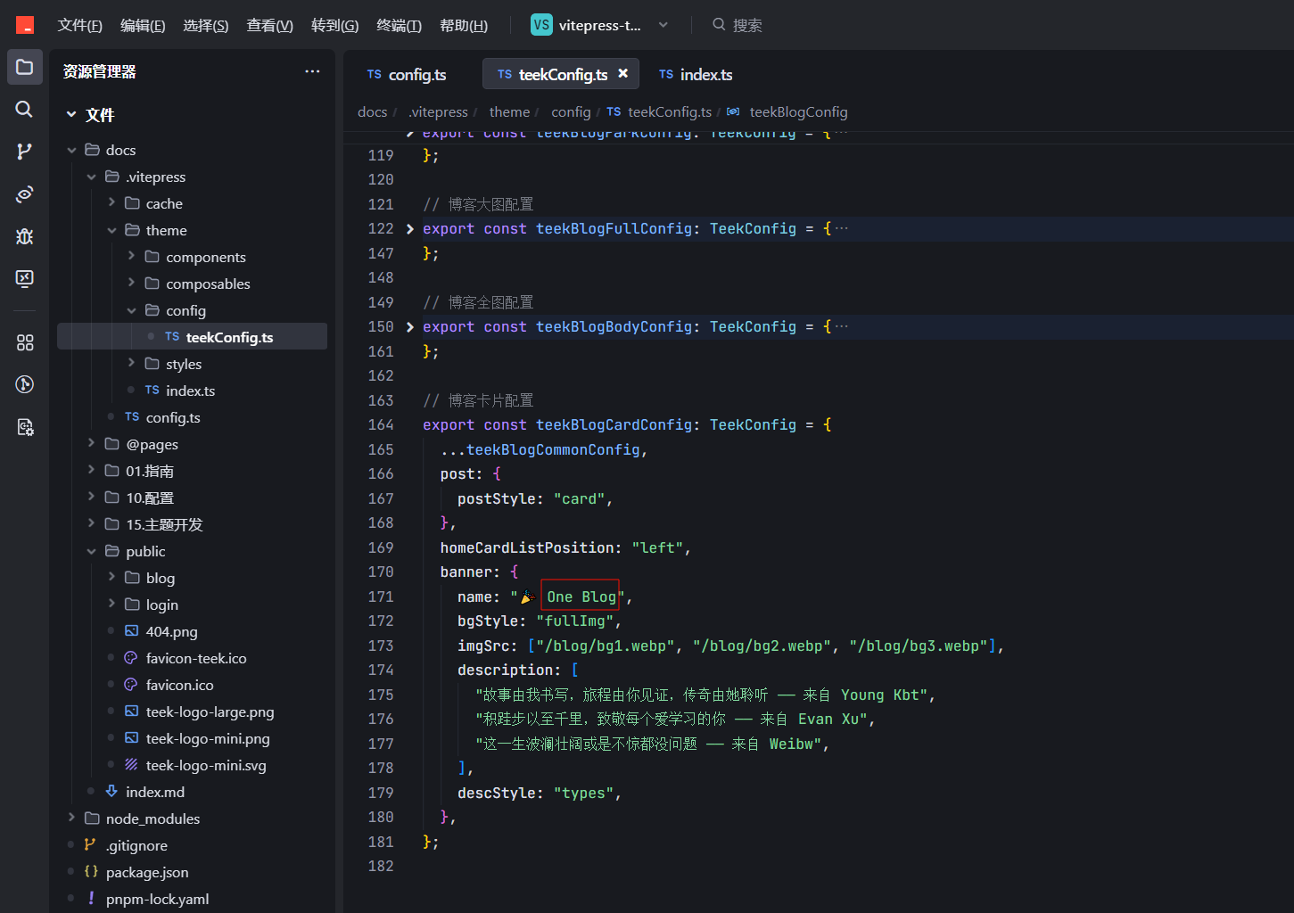The height and width of the screenshot is (913, 1294).
Task: Open the 选择(S) menu
Action: [206, 25]
